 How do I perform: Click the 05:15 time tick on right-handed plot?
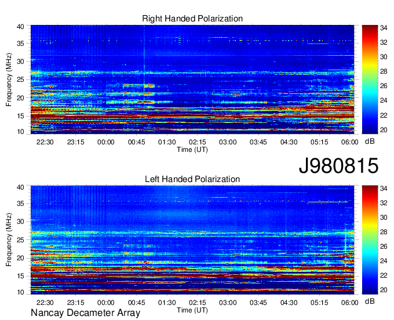(x=319, y=142)
